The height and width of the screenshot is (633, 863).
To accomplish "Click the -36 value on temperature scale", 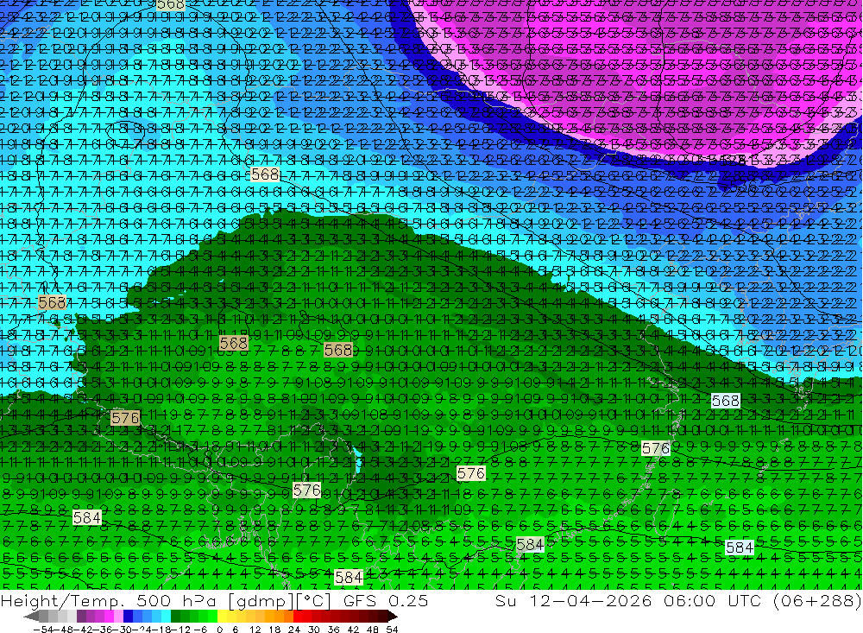I will pos(104,630).
